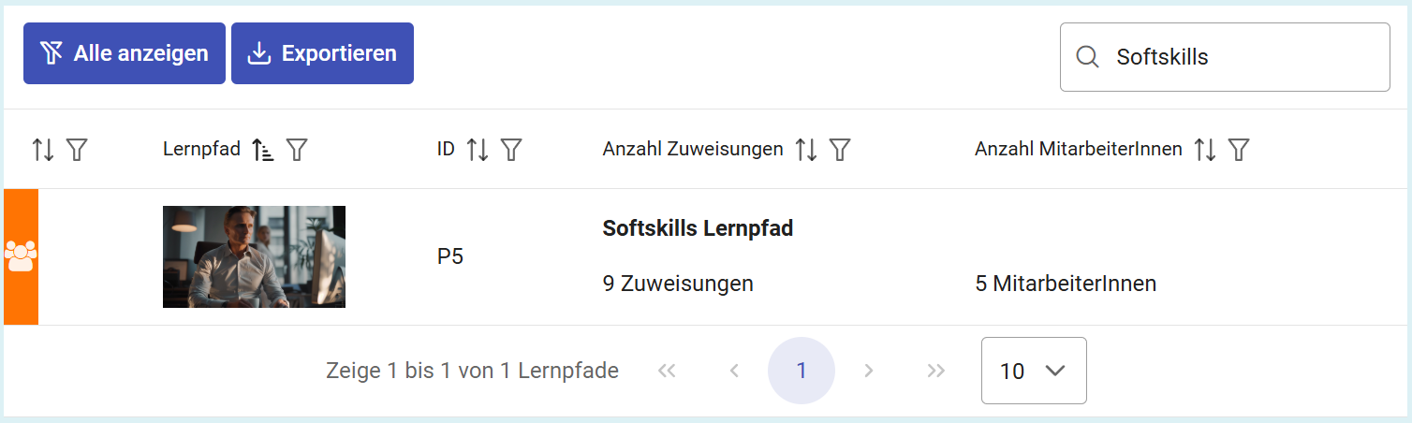Click the sort arrows in first column

click(x=43, y=149)
